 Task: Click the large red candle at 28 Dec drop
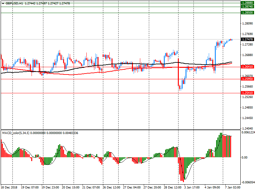(178, 72)
